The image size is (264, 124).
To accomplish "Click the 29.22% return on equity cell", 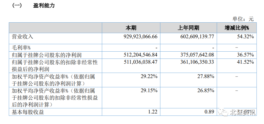I will (x=149, y=77).
